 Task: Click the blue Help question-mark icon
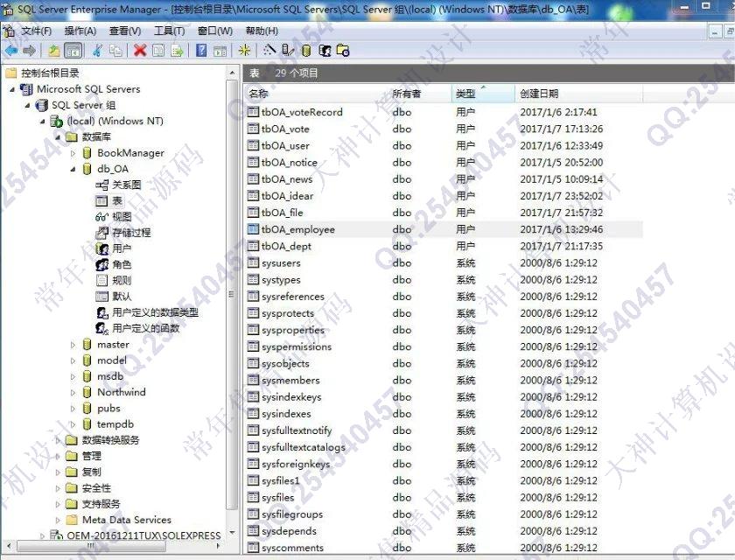pos(201,50)
